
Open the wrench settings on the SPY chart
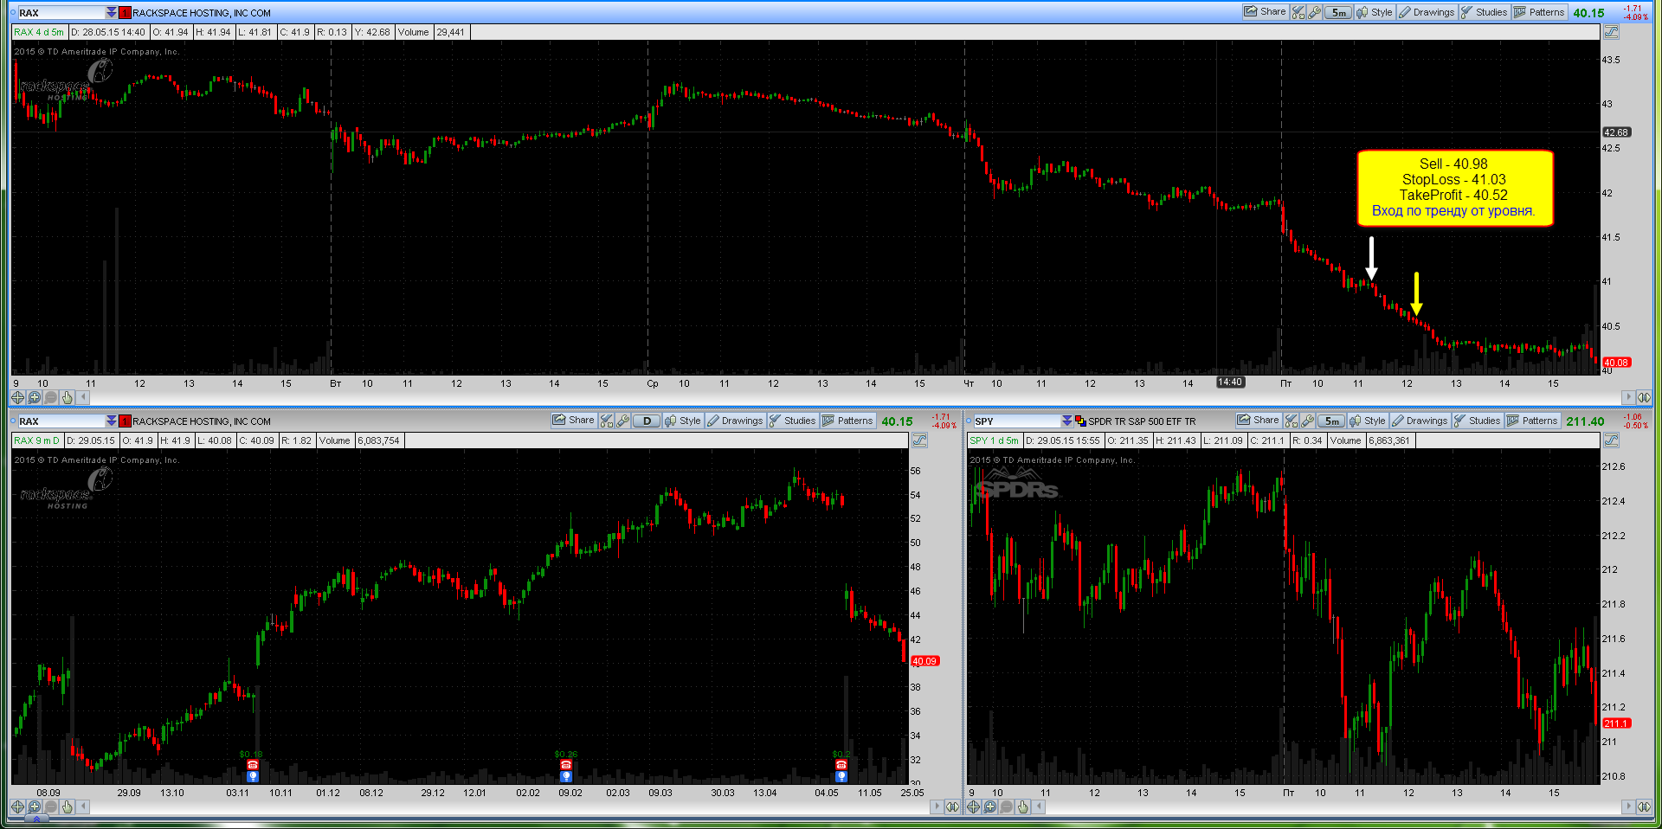(1307, 421)
